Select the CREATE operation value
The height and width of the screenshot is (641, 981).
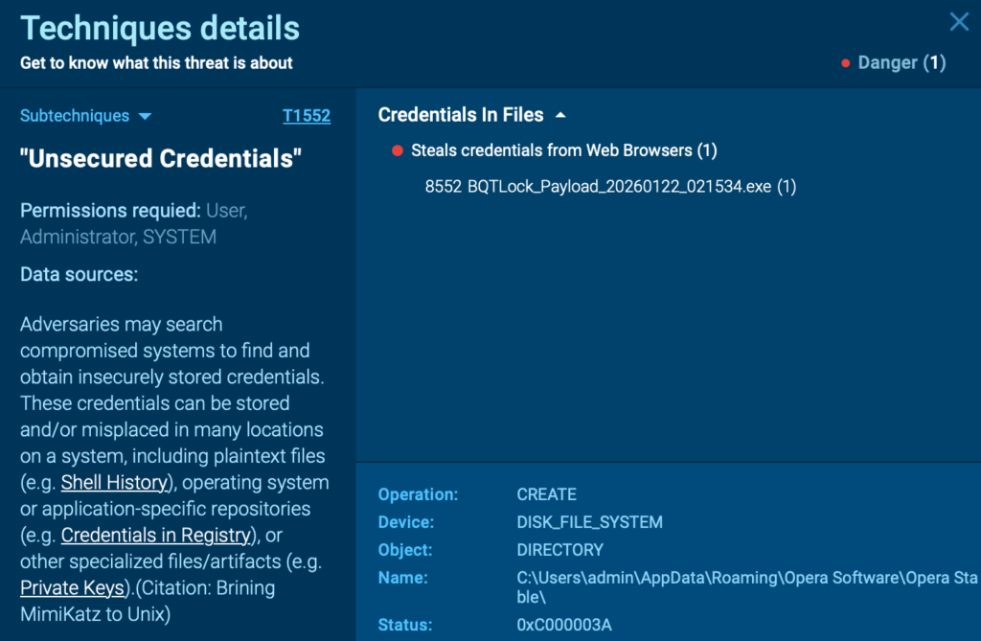click(546, 494)
